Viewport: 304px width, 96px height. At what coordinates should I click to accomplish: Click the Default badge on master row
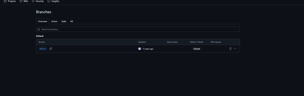197,49
